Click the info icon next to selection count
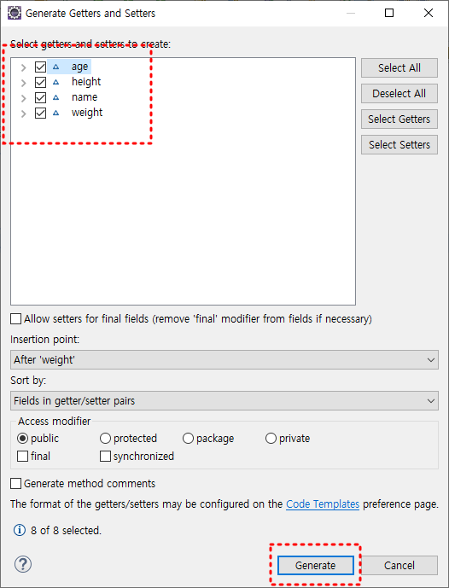 (20, 530)
